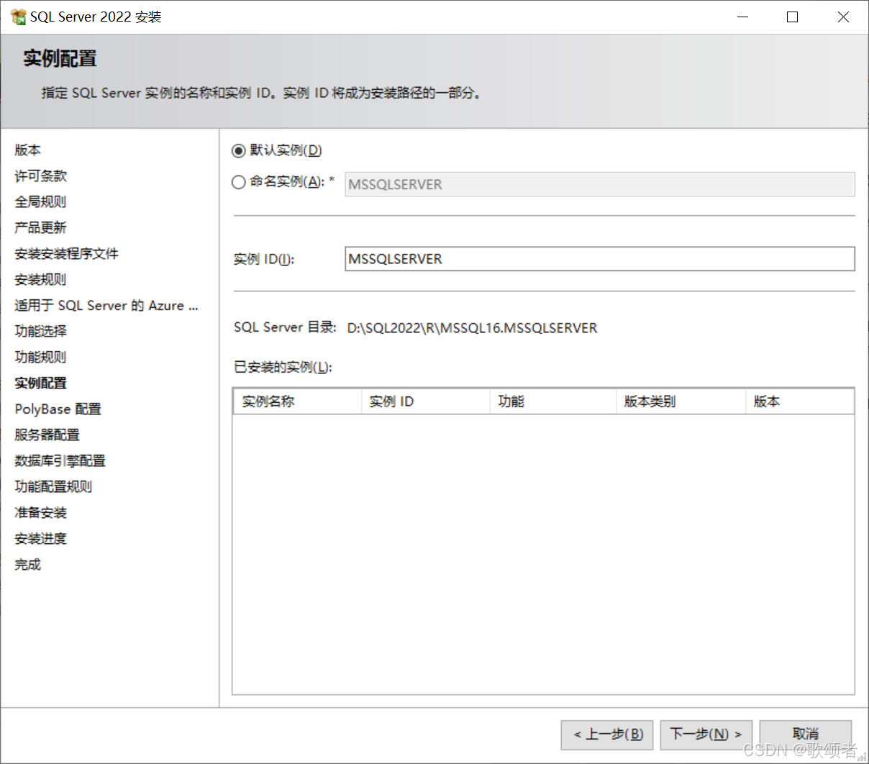Click the 版本 column header
869x764 pixels.
point(800,401)
